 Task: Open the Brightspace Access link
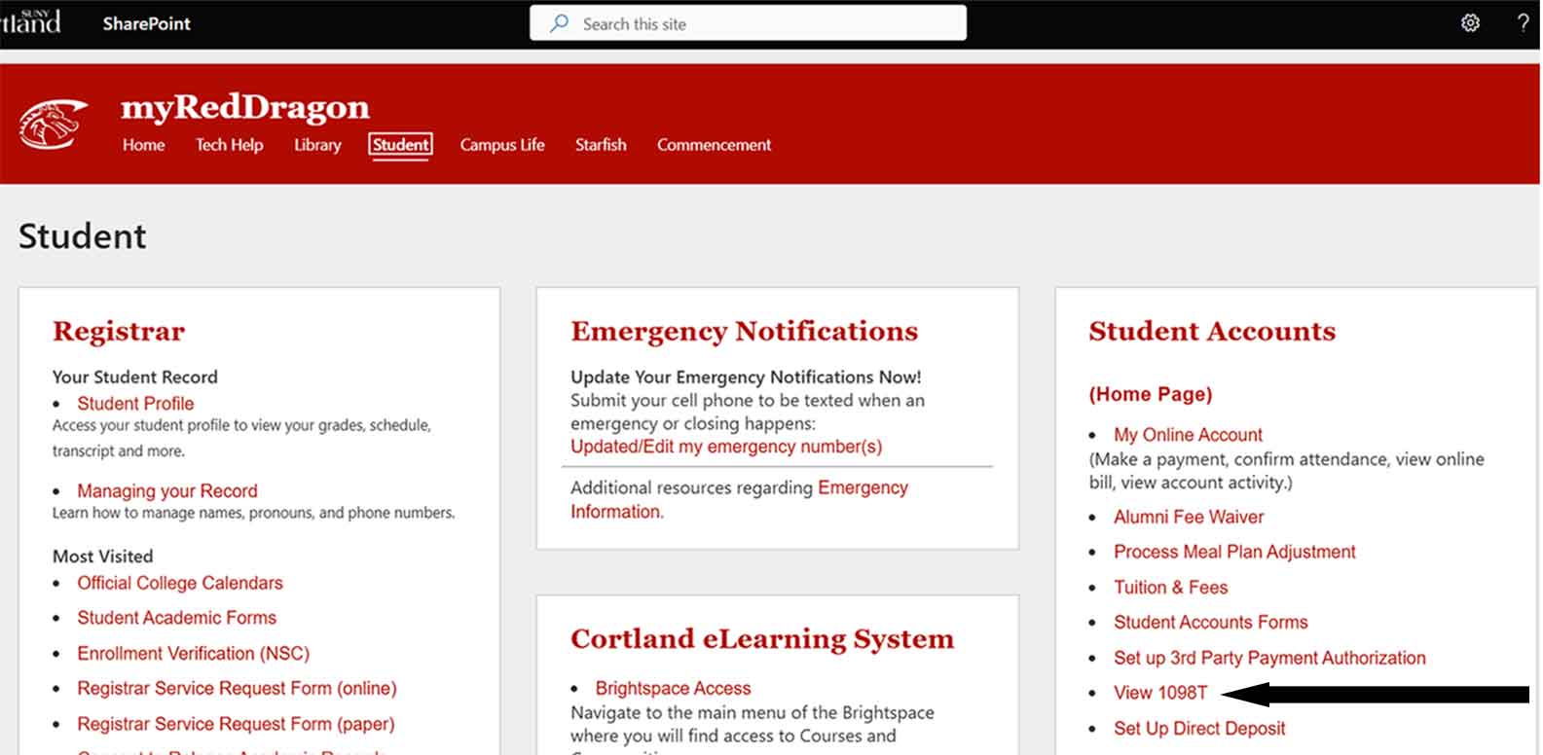point(673,688)
